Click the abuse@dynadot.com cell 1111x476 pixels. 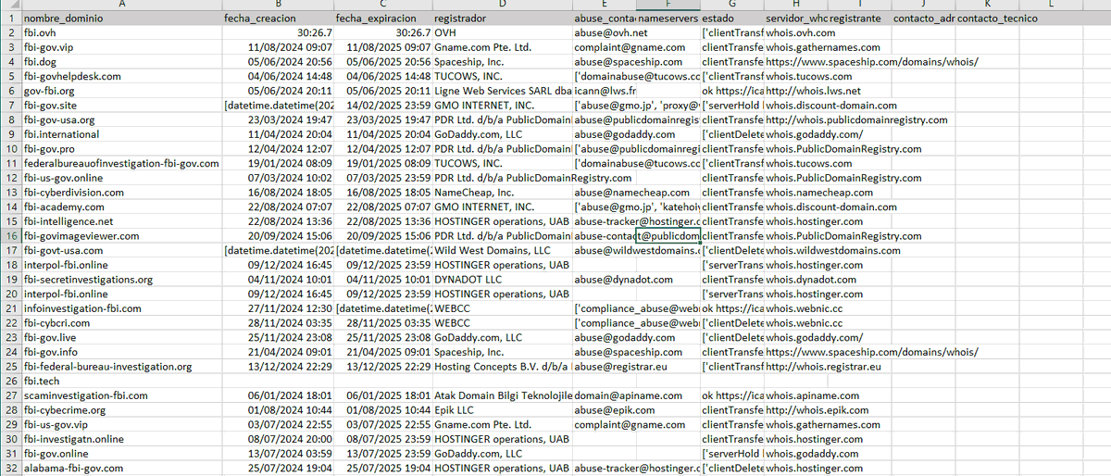click(x=605, y=280)
